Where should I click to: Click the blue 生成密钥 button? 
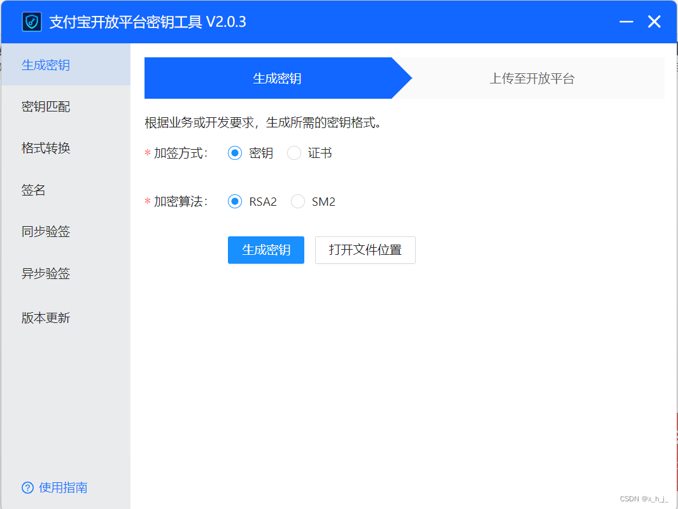(x=266, y=250)
